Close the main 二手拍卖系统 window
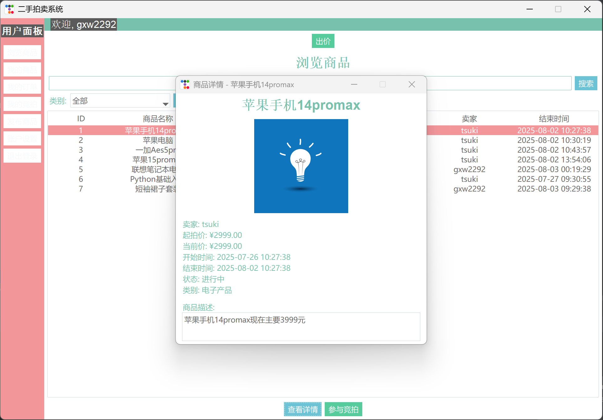The image size is (603, 420). pos(587,9)
